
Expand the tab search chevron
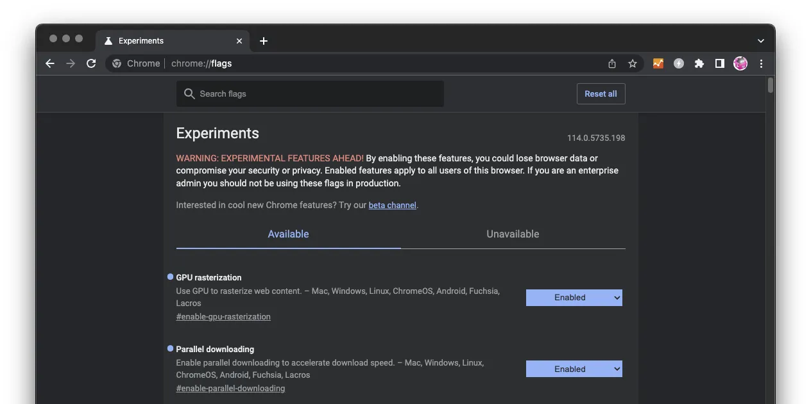[x=761, y=41]
